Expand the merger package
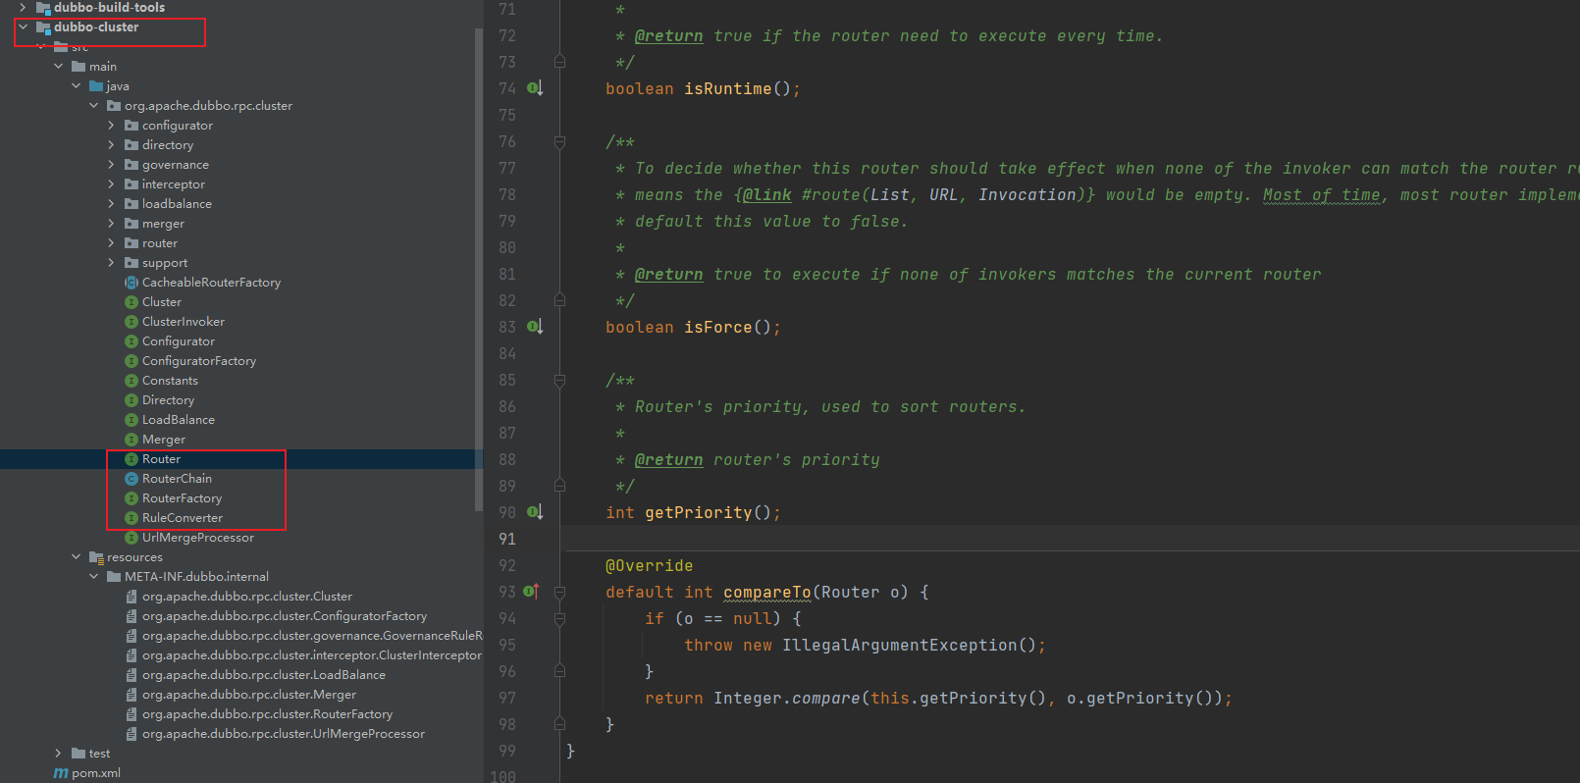The image size is (1580, 783). point(112,224)
